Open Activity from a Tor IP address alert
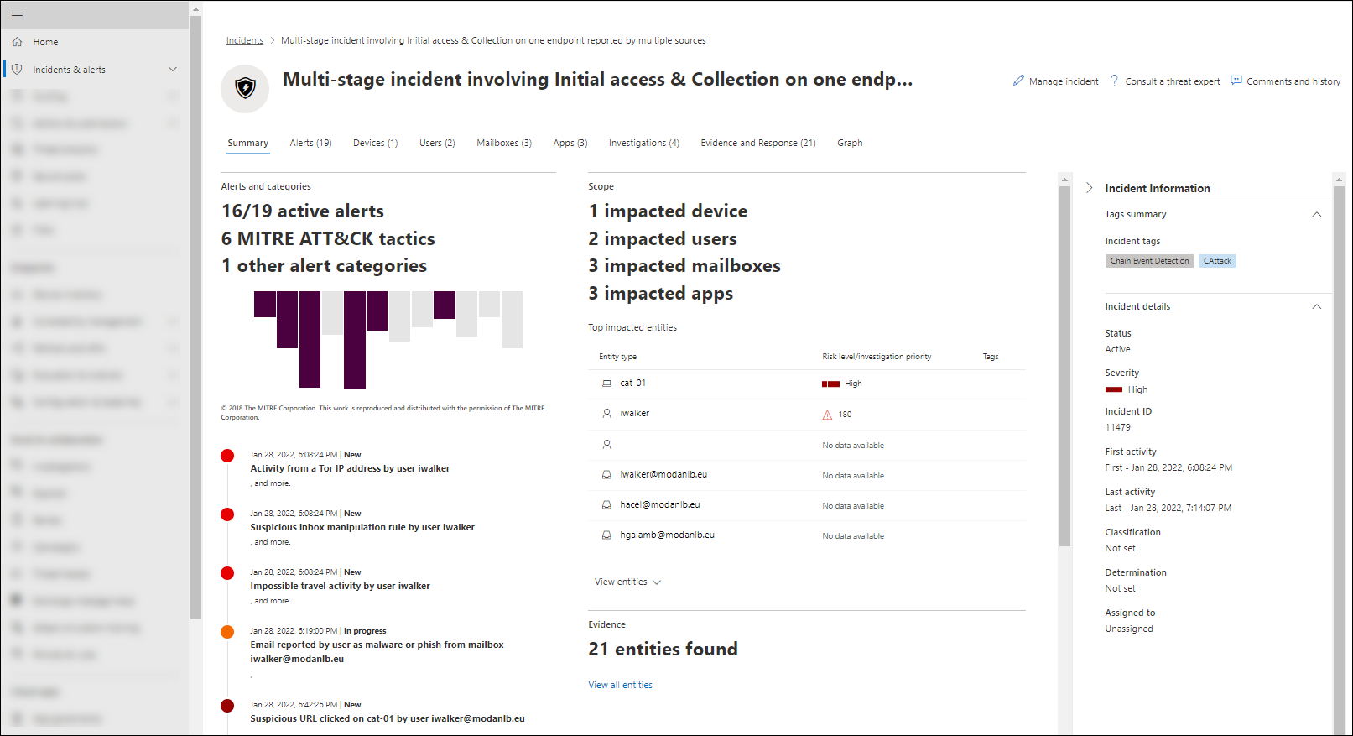Image resolution: width=1353 pixels, height=736 pixels. tap(350, 469)
